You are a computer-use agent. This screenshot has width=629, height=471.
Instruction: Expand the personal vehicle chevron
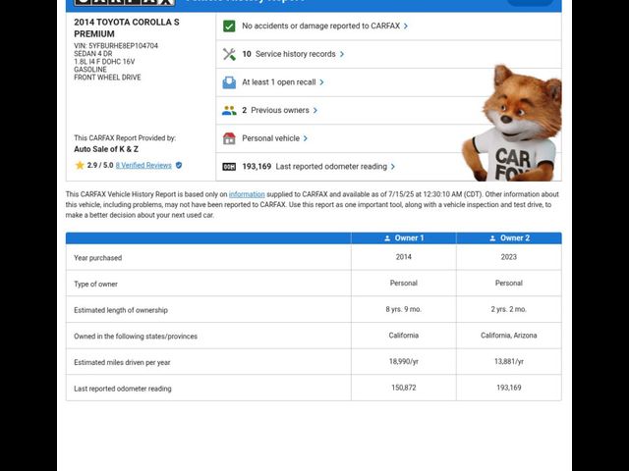[x=306, y=138]
